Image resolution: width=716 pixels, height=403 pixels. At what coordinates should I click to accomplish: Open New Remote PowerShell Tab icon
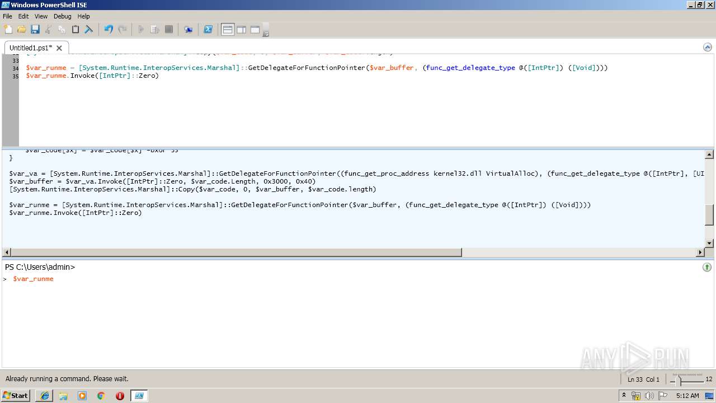pyautogui.click(x=189, y=29)
